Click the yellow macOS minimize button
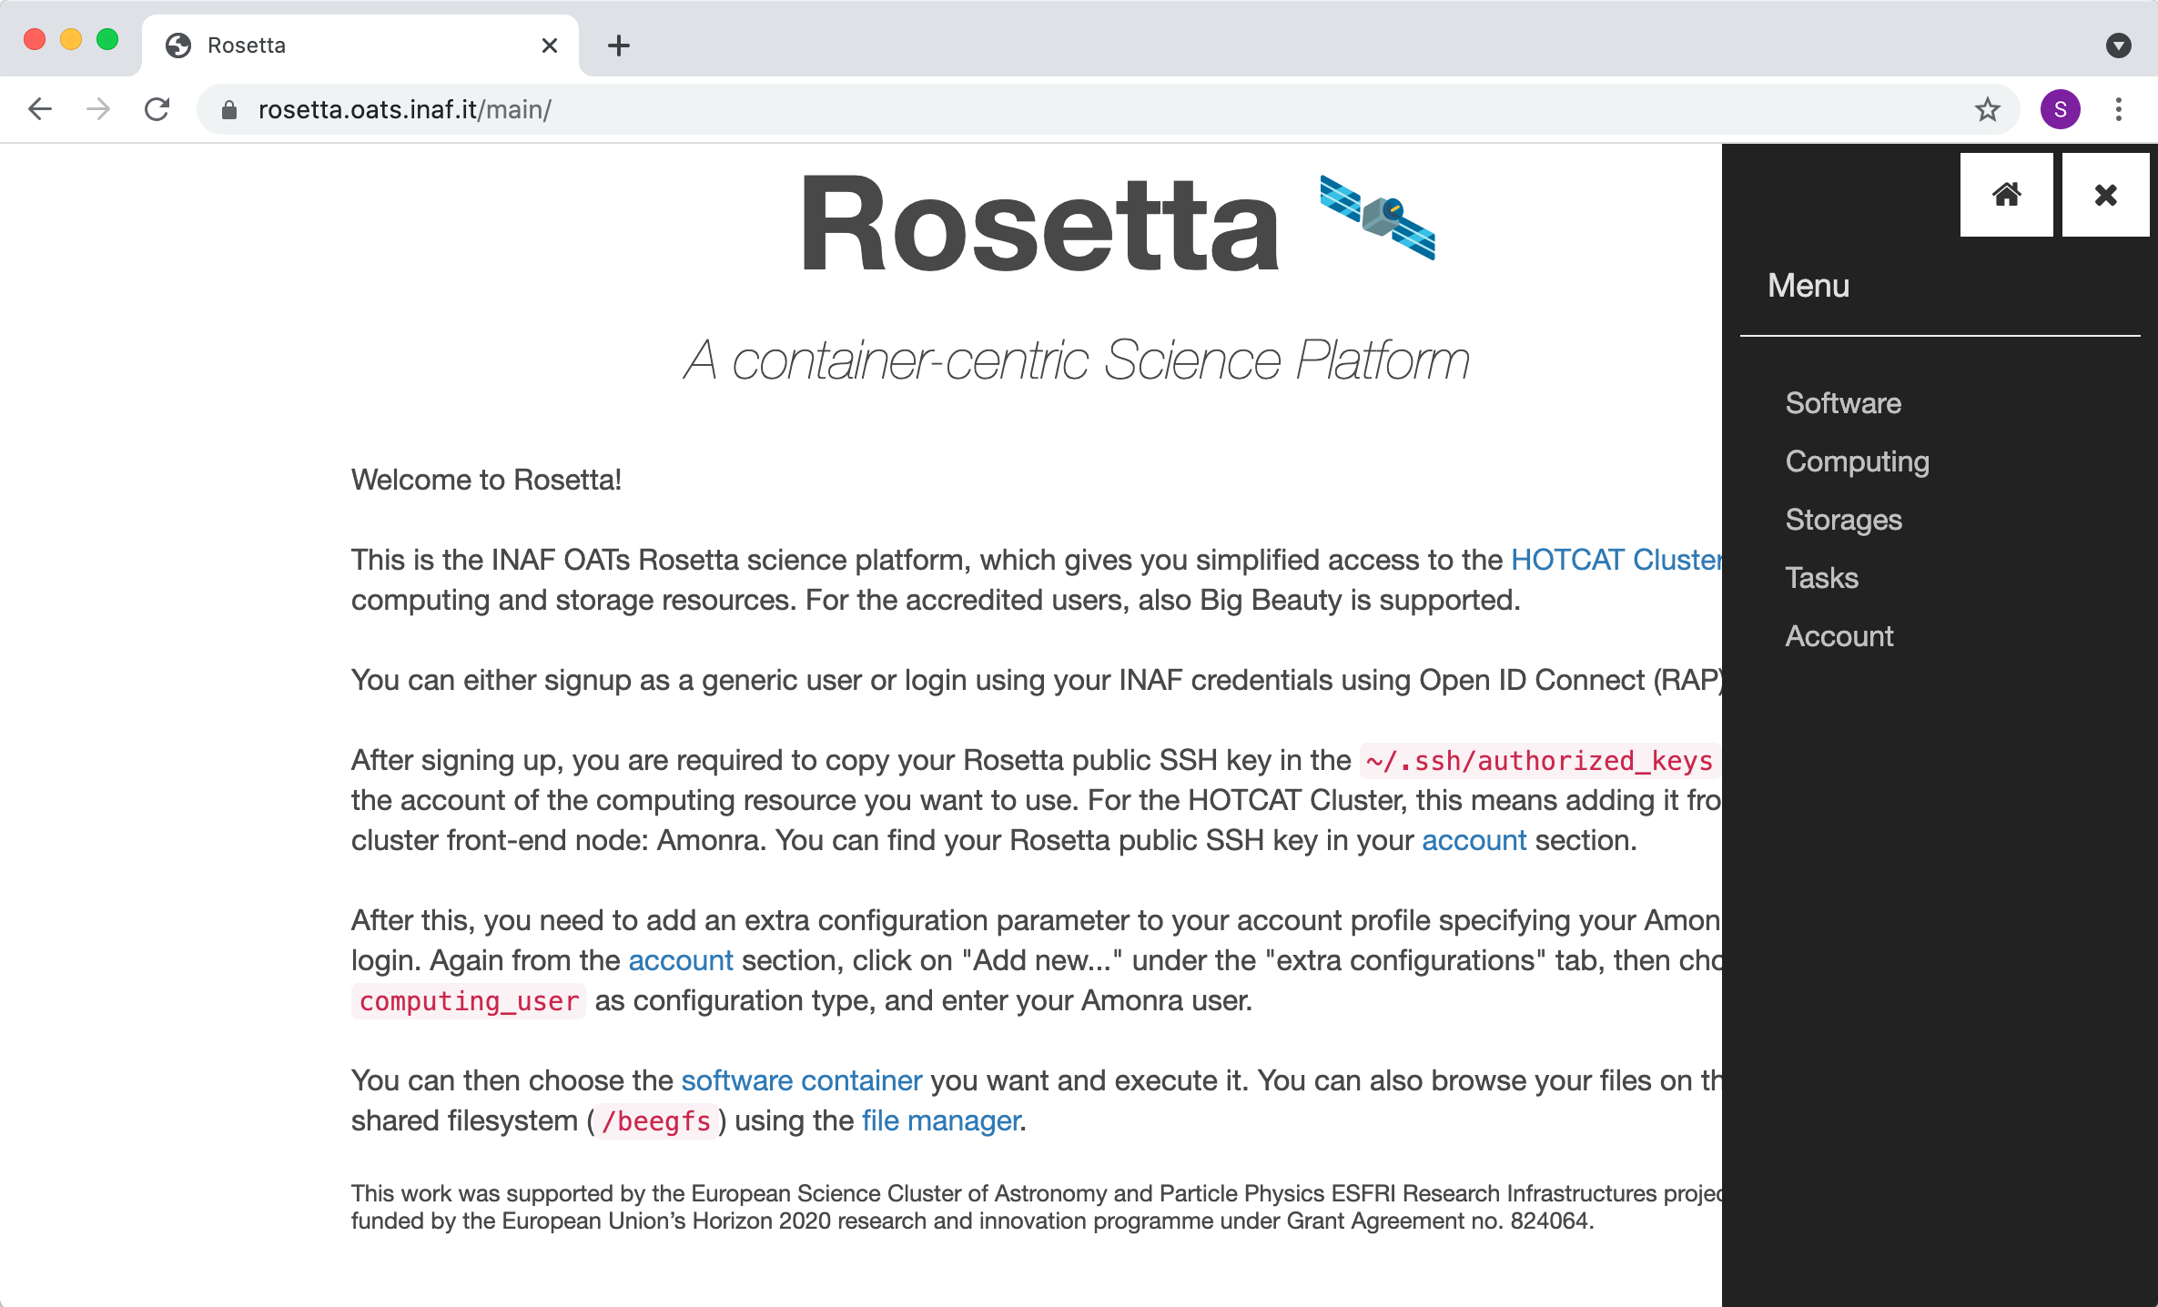2158x1307 pixels. tap(71, 39)
